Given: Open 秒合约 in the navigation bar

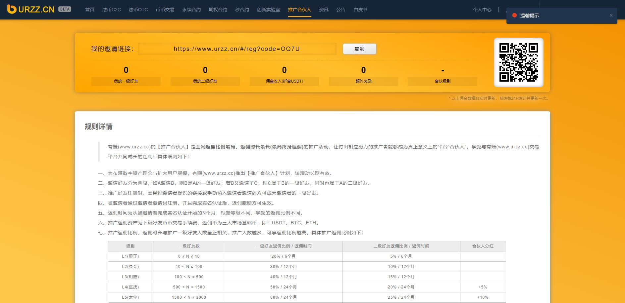Looking at the screenshot, I should click(242, 10).
